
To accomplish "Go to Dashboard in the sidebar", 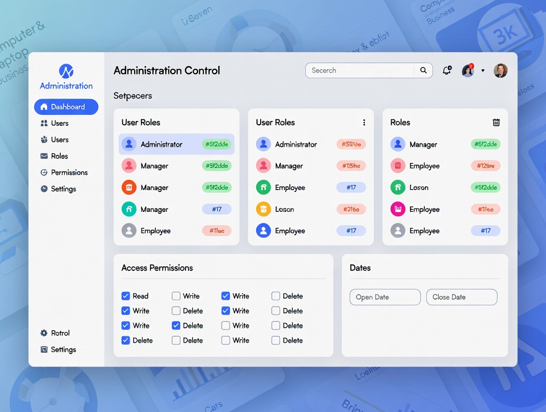I will point(66,106).
